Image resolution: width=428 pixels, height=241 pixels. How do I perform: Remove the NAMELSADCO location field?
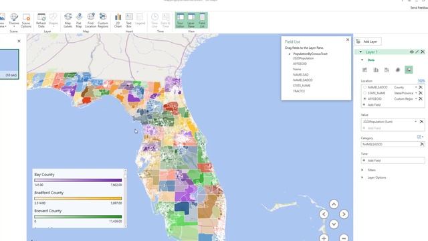[x=421, y=87]
